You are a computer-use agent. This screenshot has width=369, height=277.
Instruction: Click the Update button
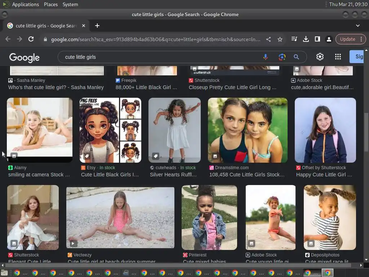tap(347, 39)
